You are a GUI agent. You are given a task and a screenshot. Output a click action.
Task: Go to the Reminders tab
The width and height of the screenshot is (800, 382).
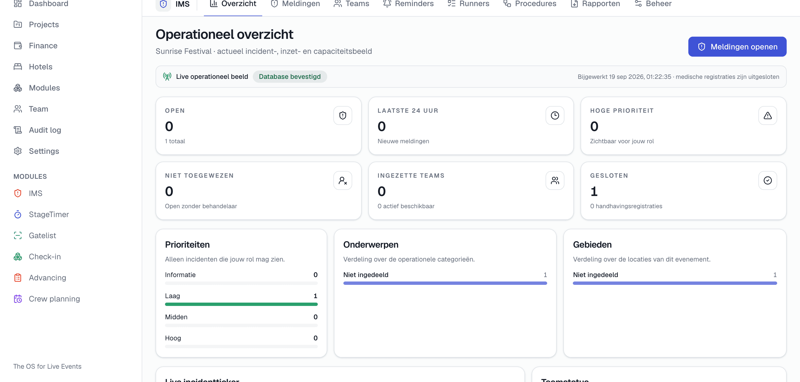pos(408,4)
